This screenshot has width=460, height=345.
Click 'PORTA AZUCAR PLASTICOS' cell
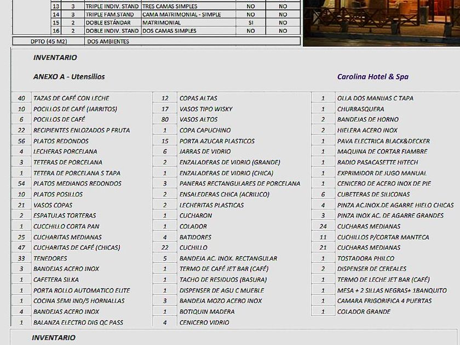tap(217, 141)
